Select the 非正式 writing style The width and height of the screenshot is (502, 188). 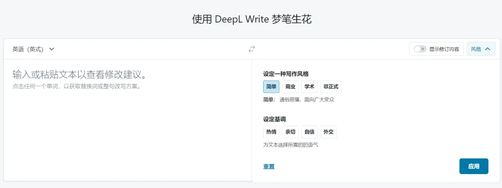(331, 87)
